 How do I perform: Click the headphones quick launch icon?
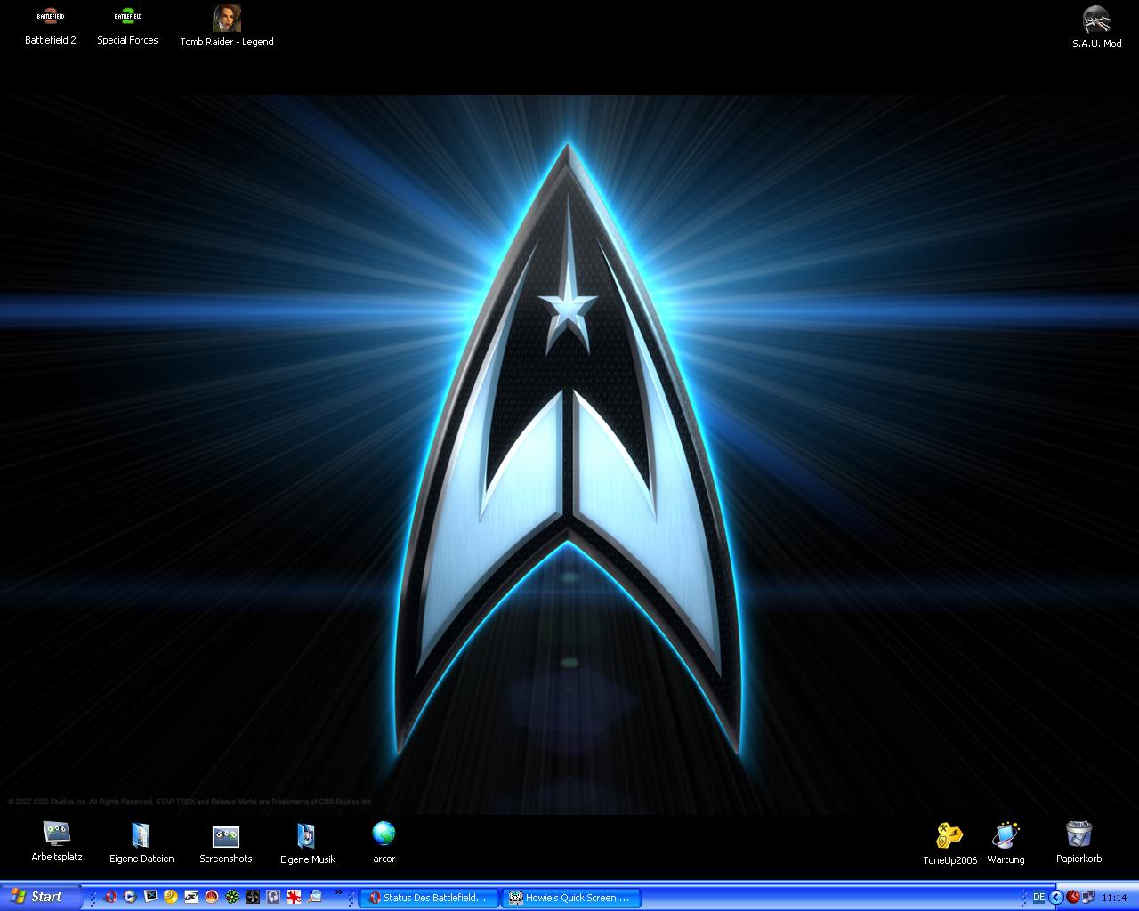[x=273, y=897]
